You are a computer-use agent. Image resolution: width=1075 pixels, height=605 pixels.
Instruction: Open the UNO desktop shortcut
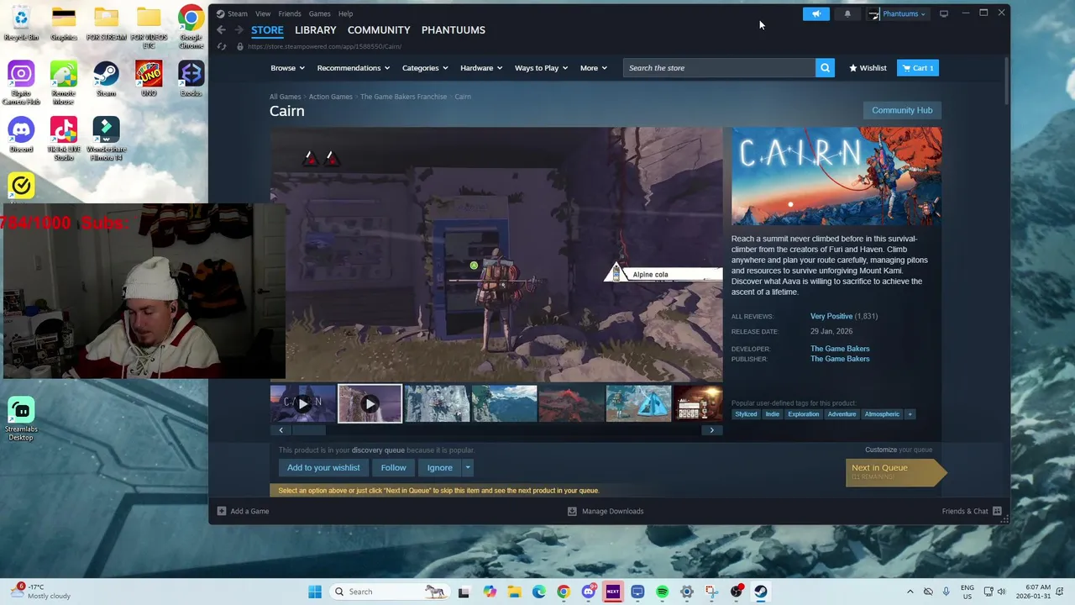(149, 78)
